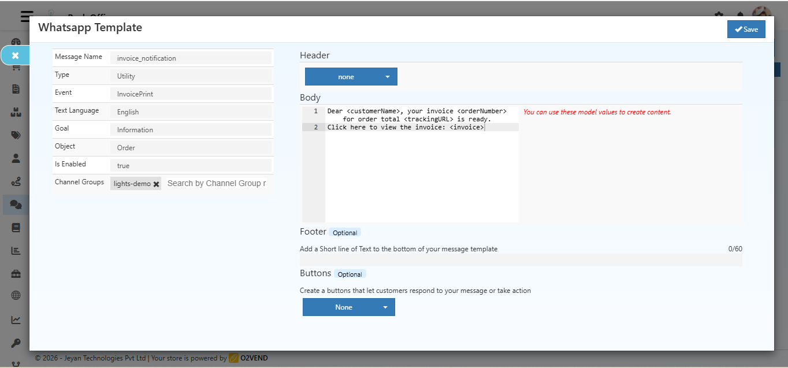Focus the Channel Groups search box

coord(217,183)
